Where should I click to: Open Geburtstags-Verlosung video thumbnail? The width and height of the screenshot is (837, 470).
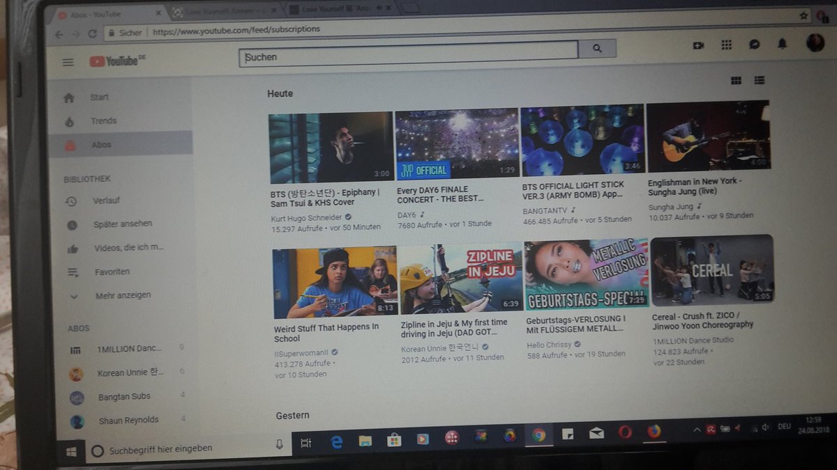coord(587,274)
